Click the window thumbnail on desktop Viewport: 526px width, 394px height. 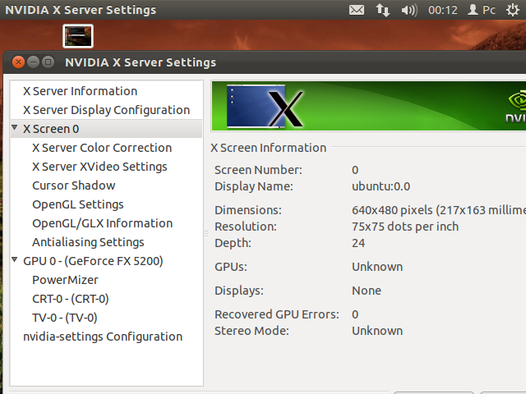79,36
